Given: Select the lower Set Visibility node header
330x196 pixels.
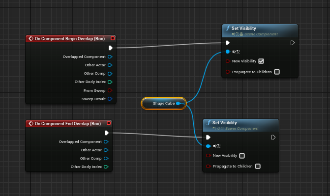Looking at the screenshot, I should click(x=241, y=125).
